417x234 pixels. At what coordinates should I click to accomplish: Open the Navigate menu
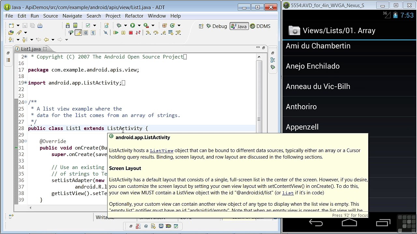tap(72, 16)
